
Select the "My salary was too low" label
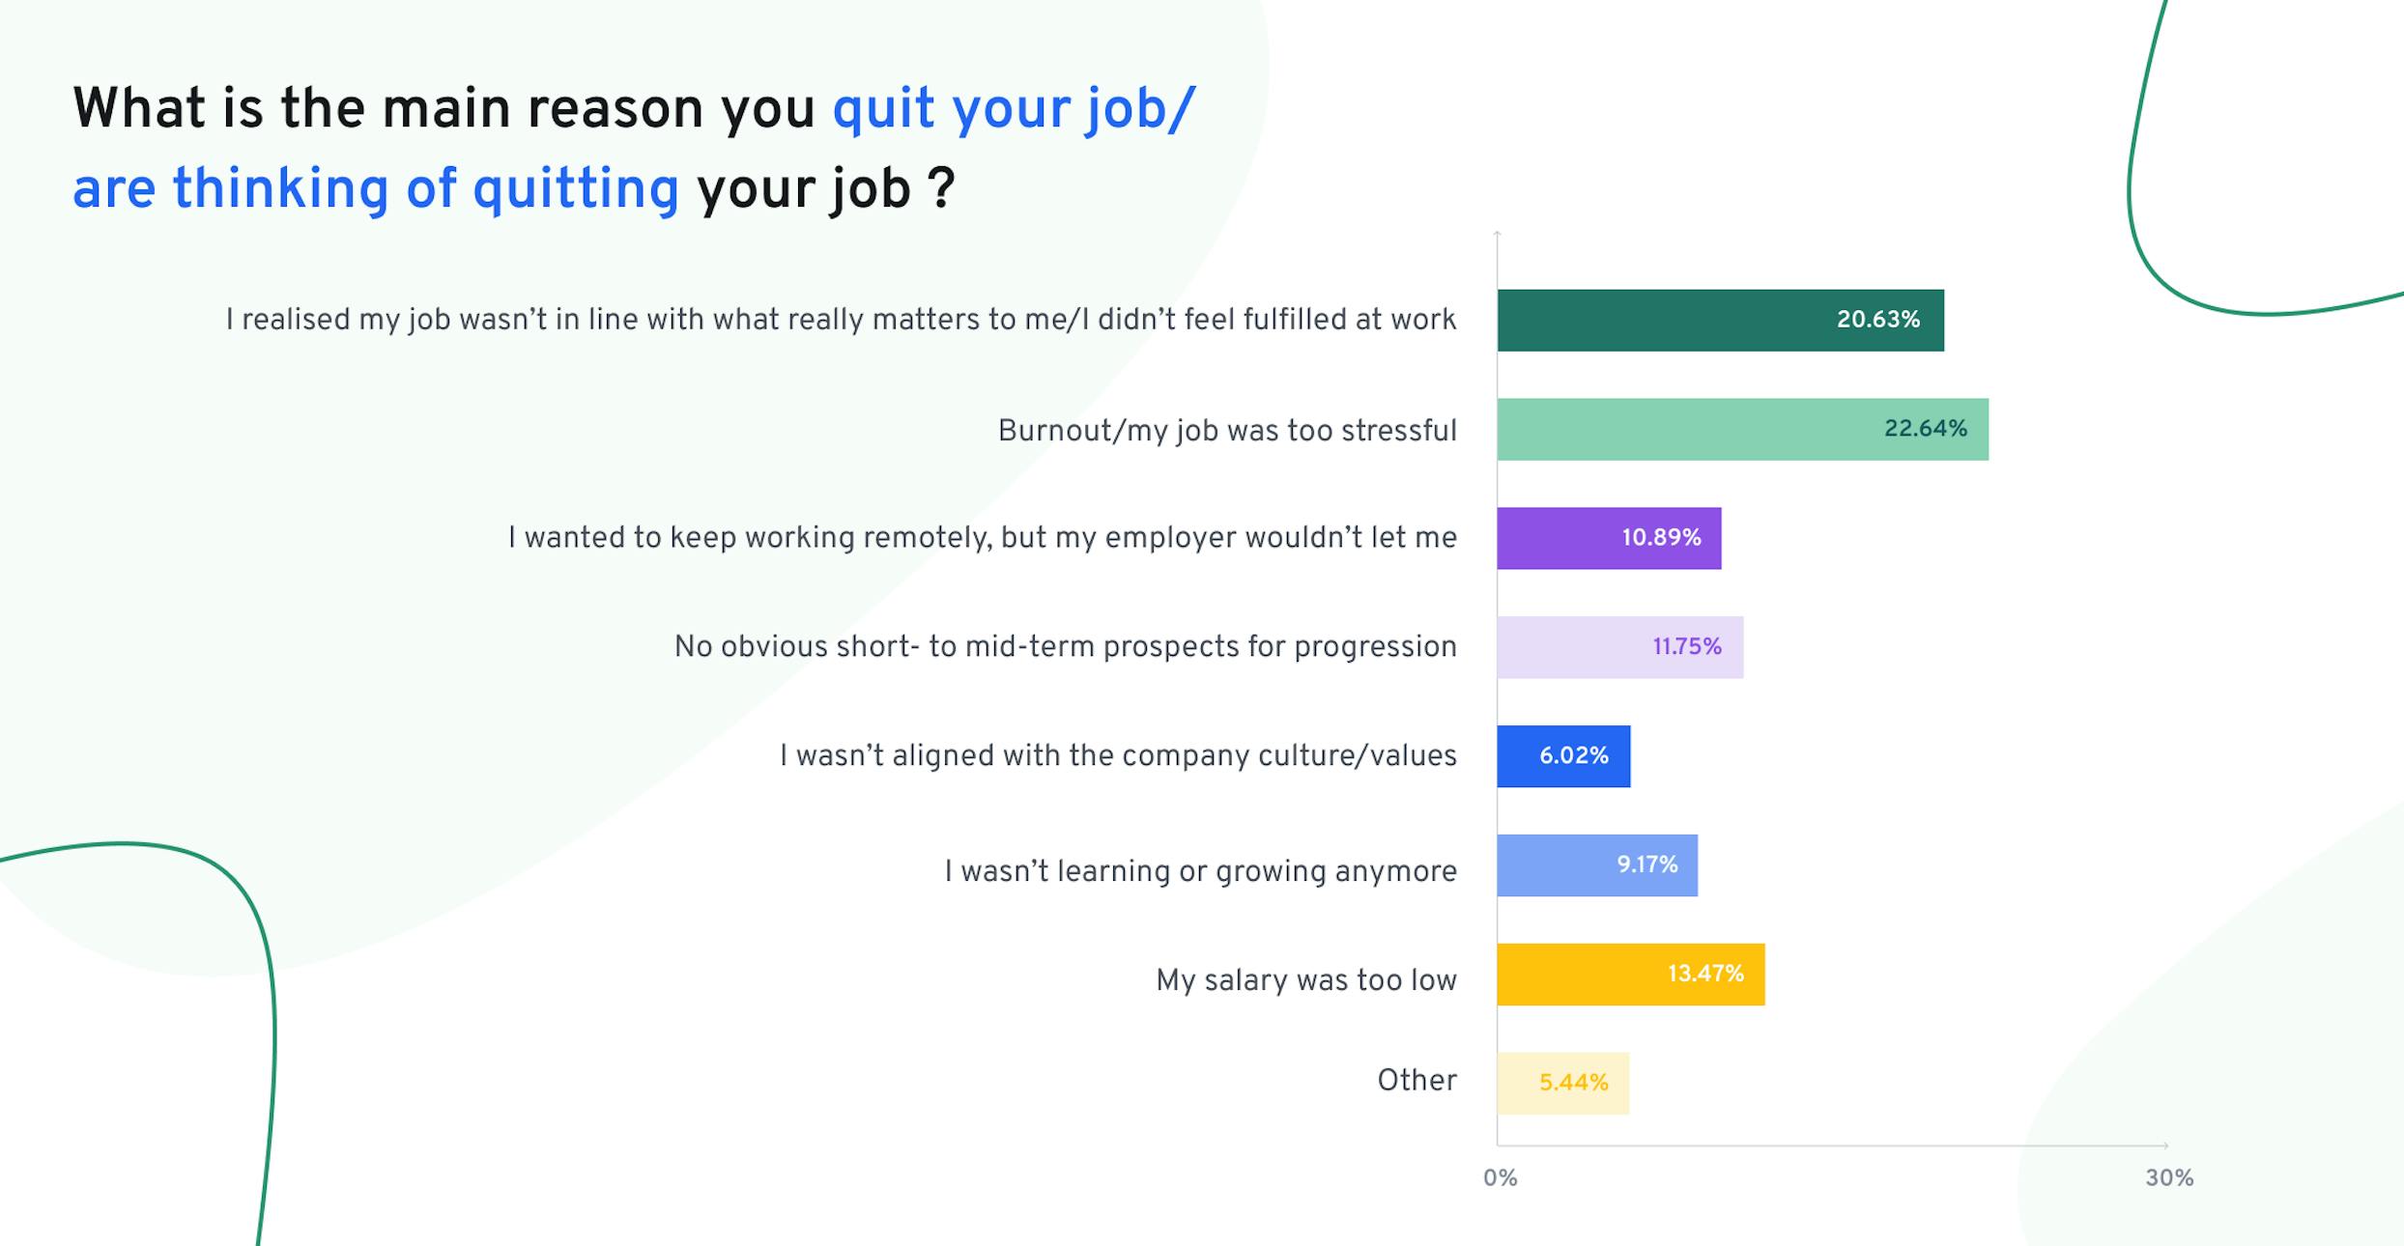click(1305, 980)
